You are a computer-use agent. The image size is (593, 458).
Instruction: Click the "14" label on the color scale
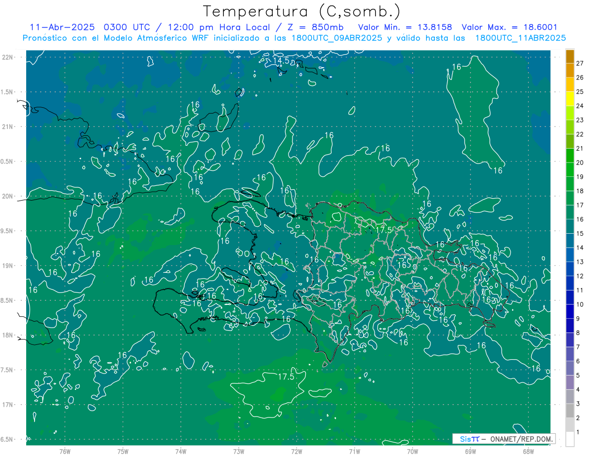pyautogui.click(x=580, y=248)
